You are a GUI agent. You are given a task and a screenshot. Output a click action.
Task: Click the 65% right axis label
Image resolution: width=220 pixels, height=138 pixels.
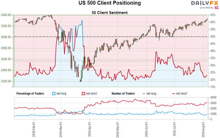(x=213, y=15)
